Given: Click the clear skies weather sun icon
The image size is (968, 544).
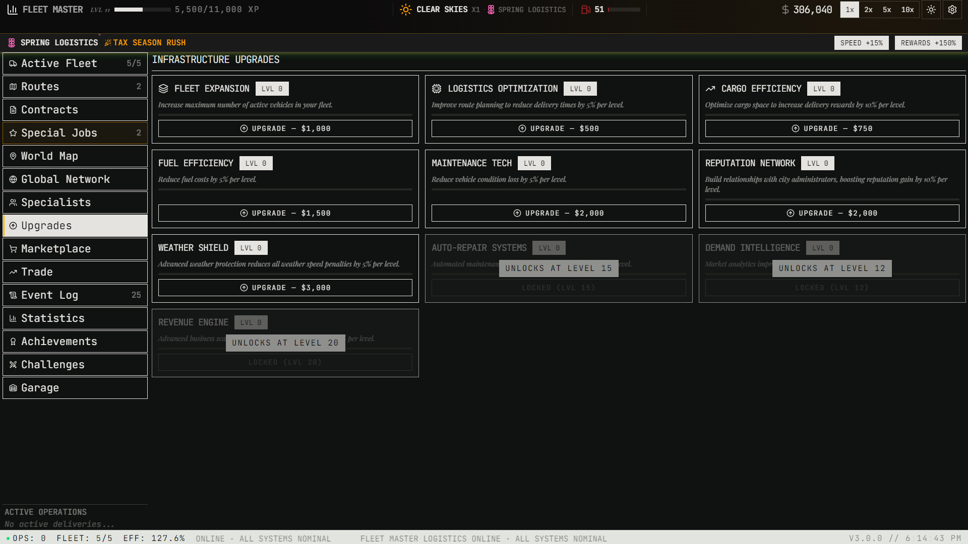Looking at the screenshot, I should click(405, 10).
